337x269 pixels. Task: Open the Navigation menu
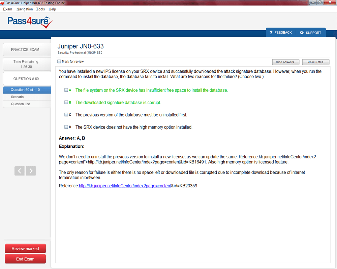(25, 9)
